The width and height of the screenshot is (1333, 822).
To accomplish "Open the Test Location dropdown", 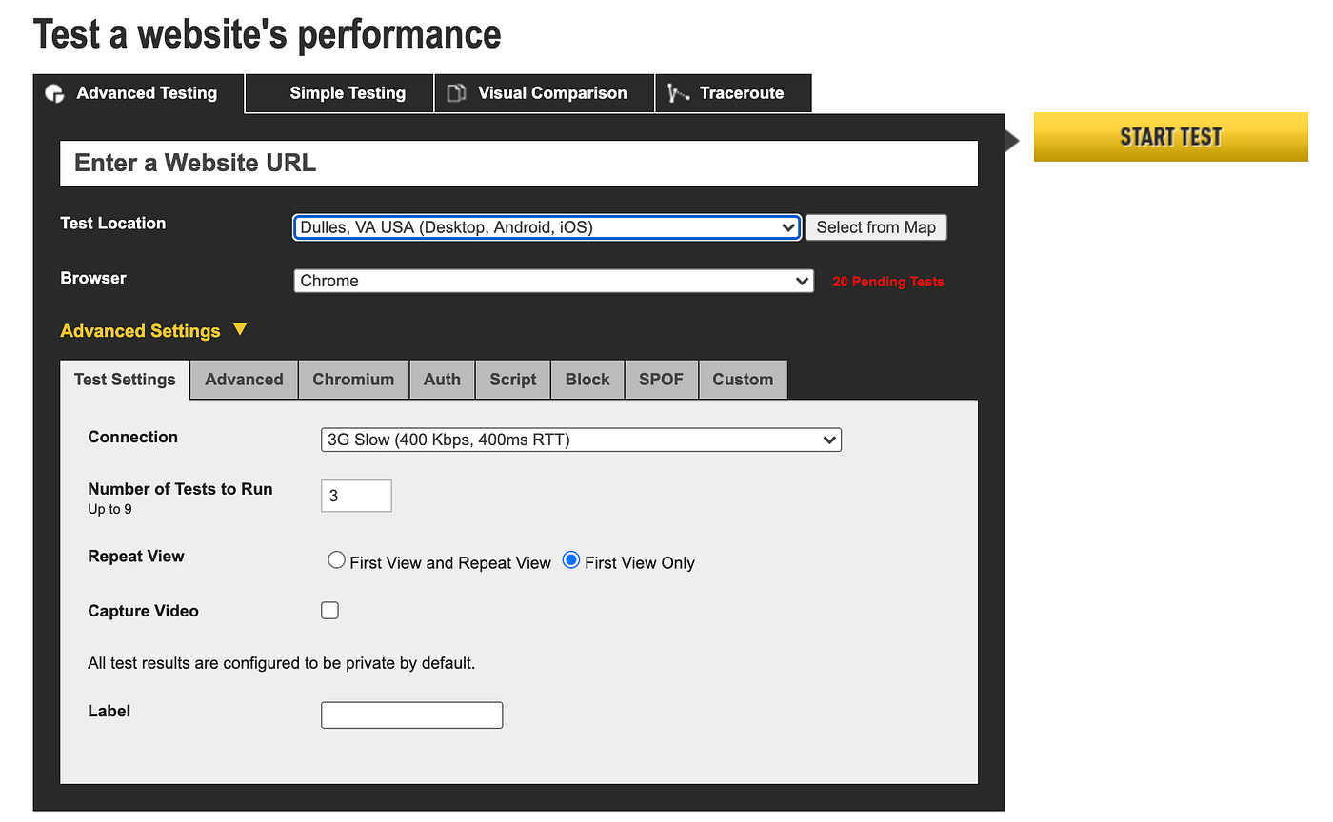I will 546,227.
